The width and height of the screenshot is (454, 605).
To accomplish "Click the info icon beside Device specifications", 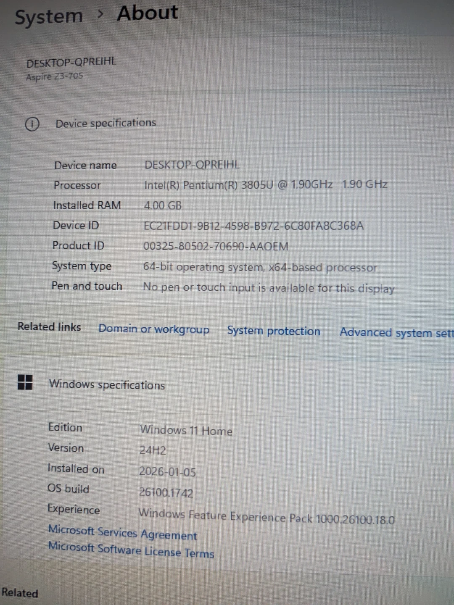I will click(x=32, y=124).
